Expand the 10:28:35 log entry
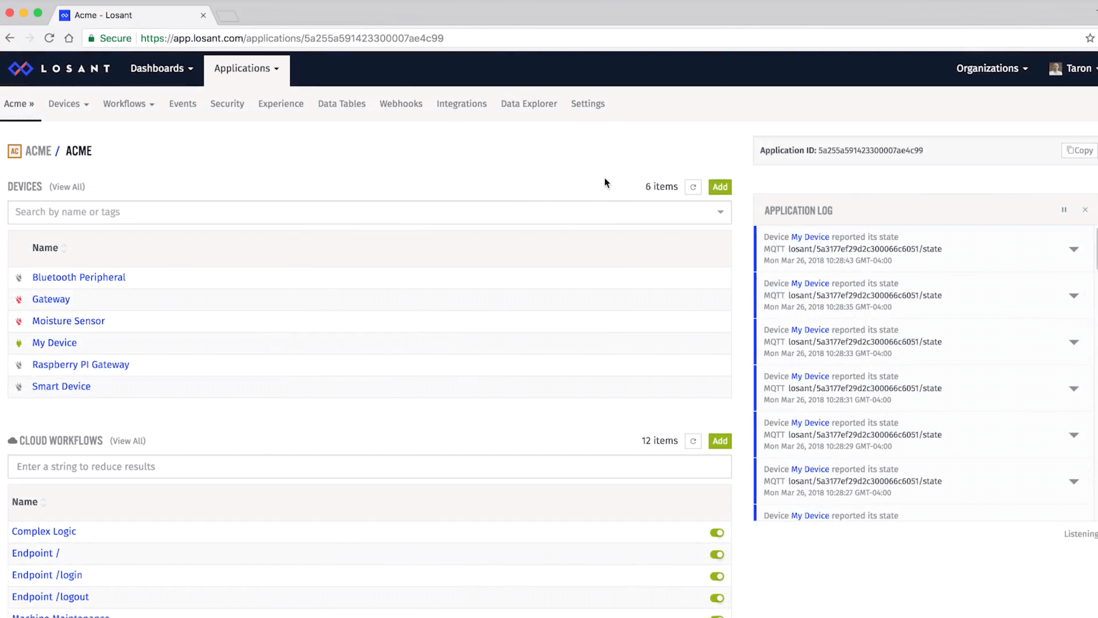Image resolution: width=1098 pixels, height=618 pixels. pyautogui.click(x=1074, y=295)
